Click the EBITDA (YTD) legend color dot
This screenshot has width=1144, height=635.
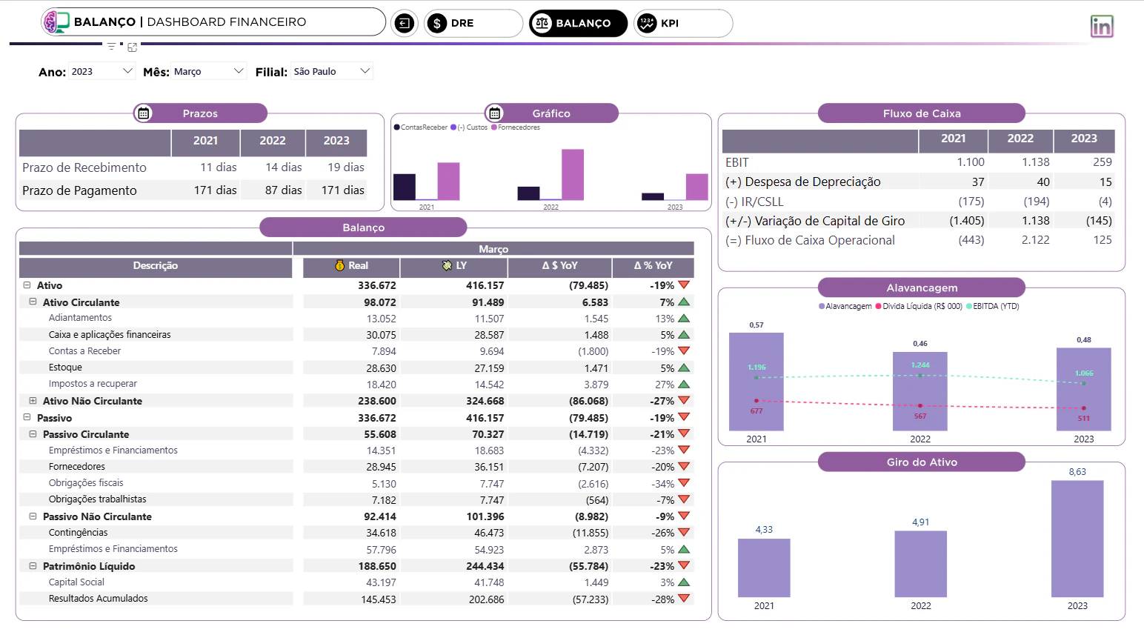coord(969,306)
